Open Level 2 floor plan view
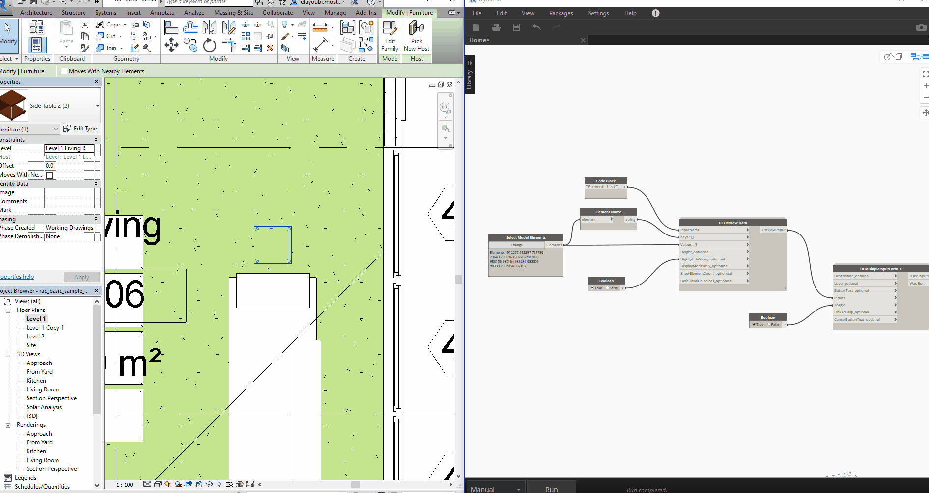 35,337
